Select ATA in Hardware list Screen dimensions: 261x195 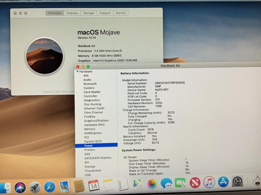86,76
